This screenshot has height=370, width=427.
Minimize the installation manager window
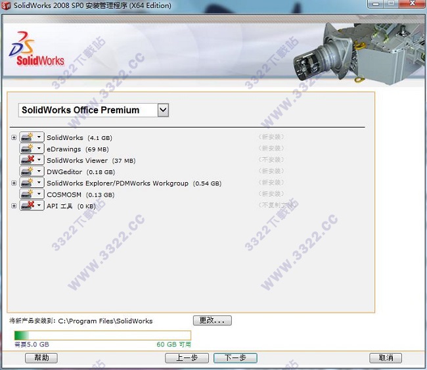pos(376,4)
